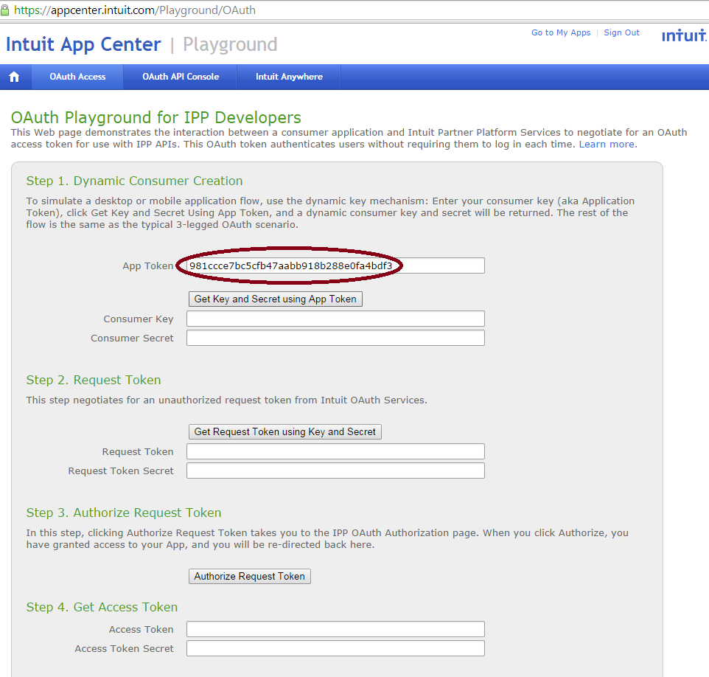
Task: Select the Request Token Secret input field
Action: pos(335,471)
